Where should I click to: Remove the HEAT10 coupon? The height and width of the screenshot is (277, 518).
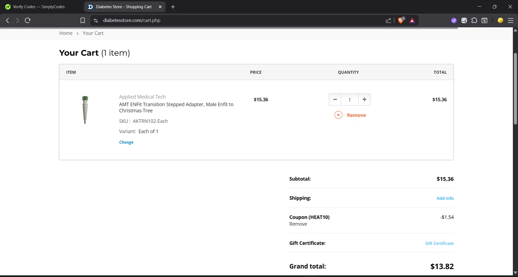coord(298,224)
